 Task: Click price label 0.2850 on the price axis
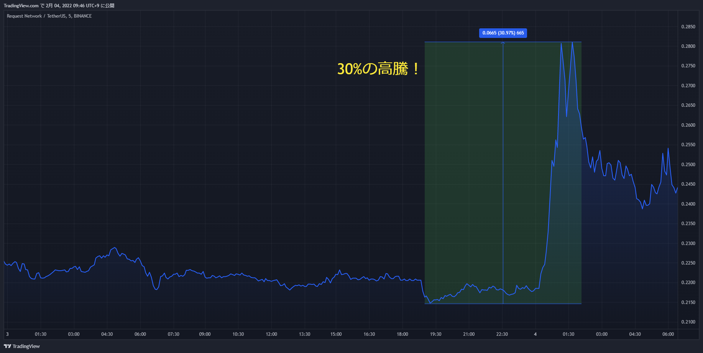pos(688,27)
